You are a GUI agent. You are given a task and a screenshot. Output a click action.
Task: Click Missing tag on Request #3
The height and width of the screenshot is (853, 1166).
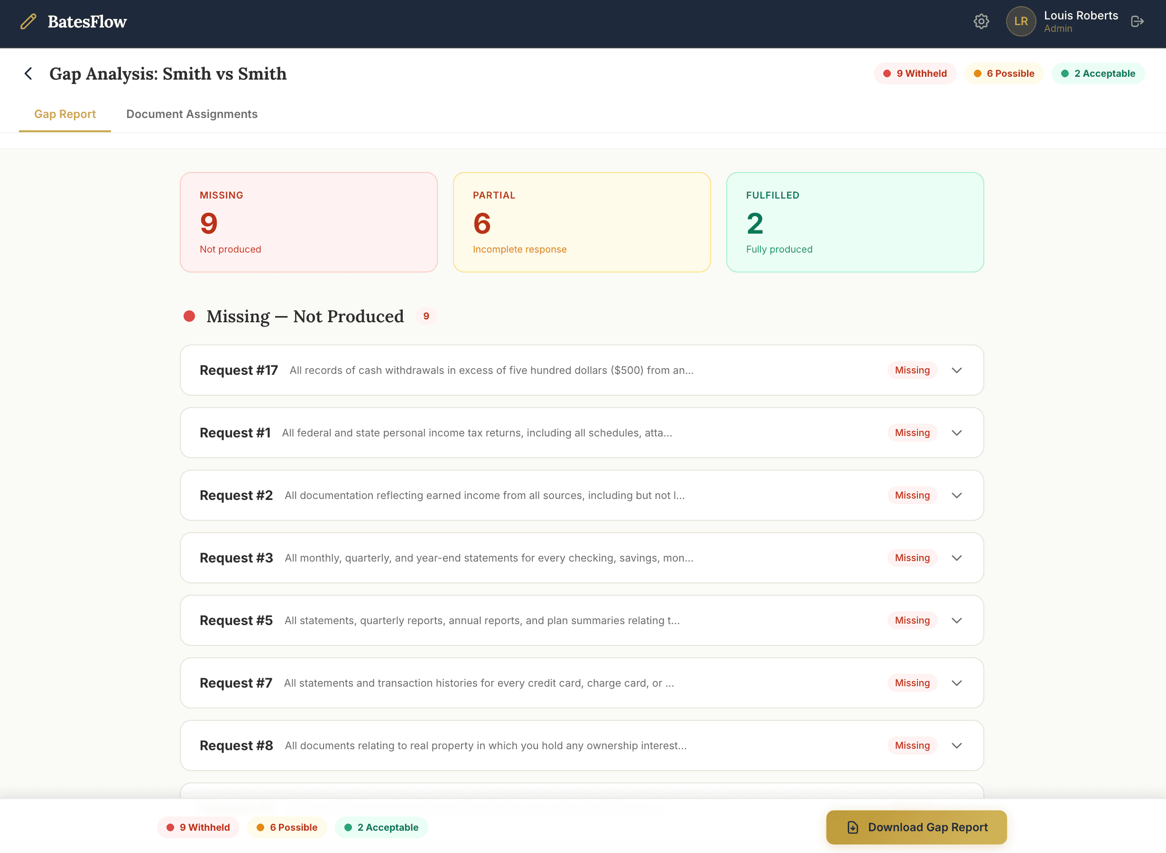click(x=912, y=558)
